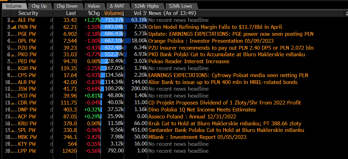Open the mini chart icon beside MBK PW

tap(14, 137)
